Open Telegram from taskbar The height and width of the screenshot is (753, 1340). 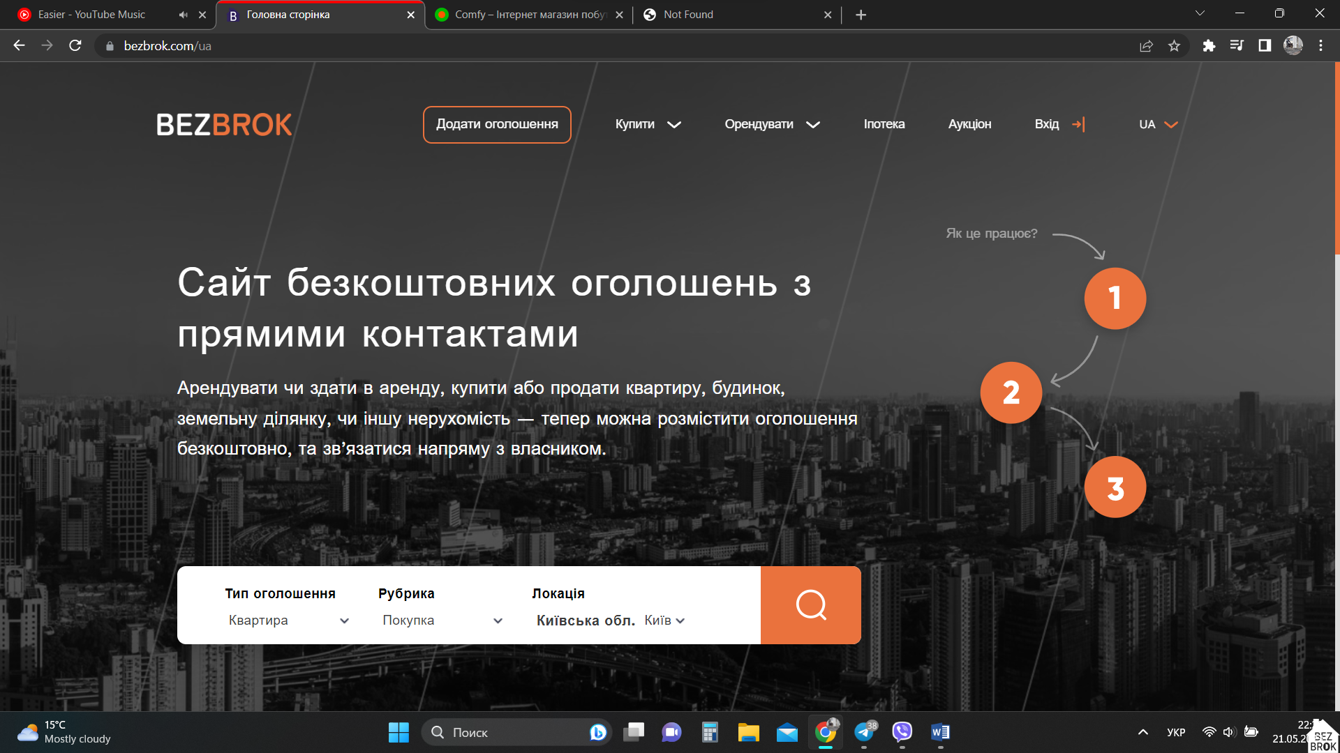(x=864, y=732)
